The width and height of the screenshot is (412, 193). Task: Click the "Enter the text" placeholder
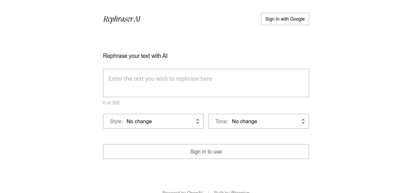click(160, 79)
